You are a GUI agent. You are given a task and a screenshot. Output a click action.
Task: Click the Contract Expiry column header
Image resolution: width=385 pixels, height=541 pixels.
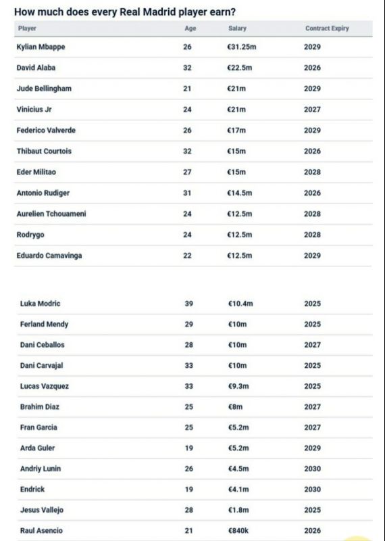tap(327, 28)
